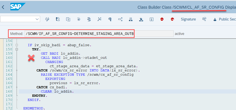236x110 pixels.
Task: Collapse the TRY block at line 158
Action: coord(17,49)
